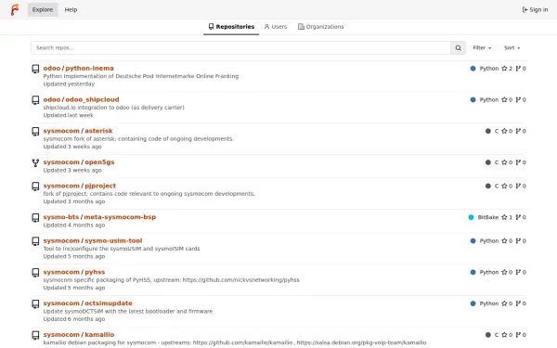Open the python-inema repository
The width and height of the screenshot is (557, 348).
coord(89,68)
